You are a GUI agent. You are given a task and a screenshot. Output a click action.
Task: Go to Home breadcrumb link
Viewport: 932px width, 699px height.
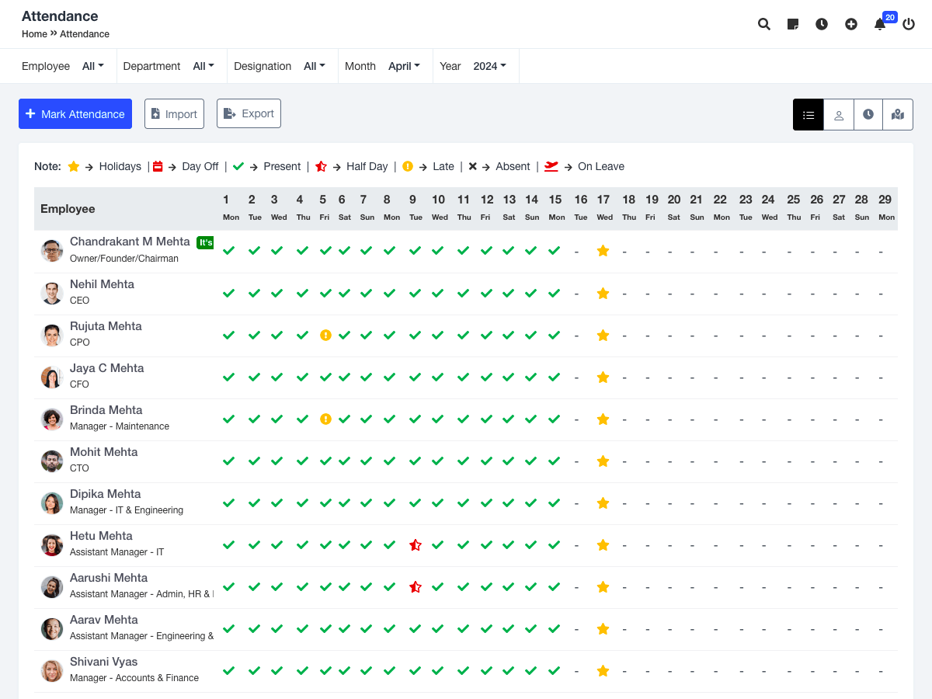coord(34,34)
